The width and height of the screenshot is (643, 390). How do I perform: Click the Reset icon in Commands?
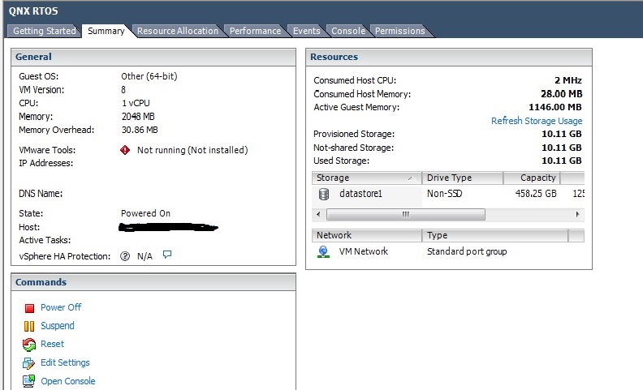click(29, 345)
